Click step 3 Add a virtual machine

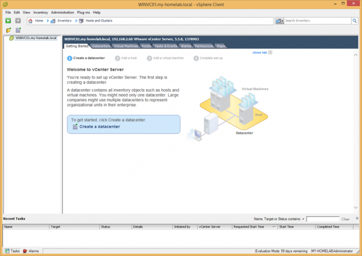pos(165,58)
